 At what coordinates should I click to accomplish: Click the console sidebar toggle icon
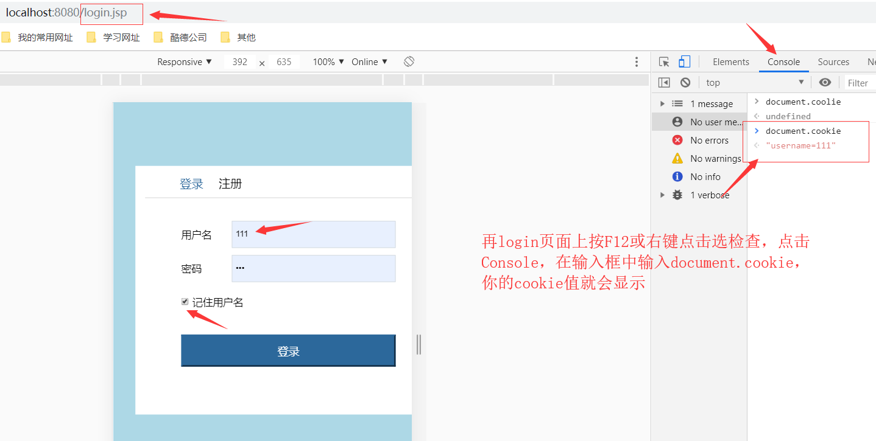[663, 82]
